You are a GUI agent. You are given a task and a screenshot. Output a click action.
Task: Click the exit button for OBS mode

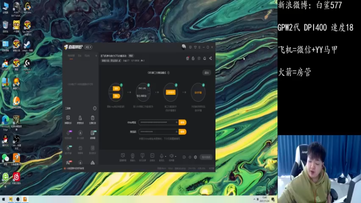tap(207, 73)
